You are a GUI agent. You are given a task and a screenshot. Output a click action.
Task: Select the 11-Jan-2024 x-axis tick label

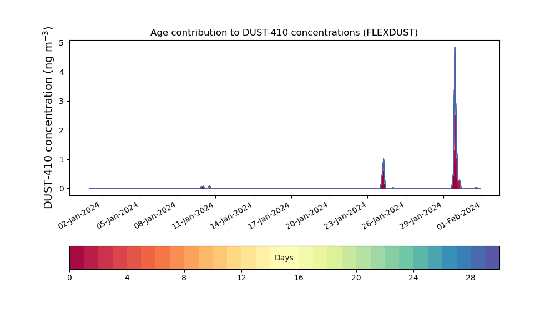[193, 215]
